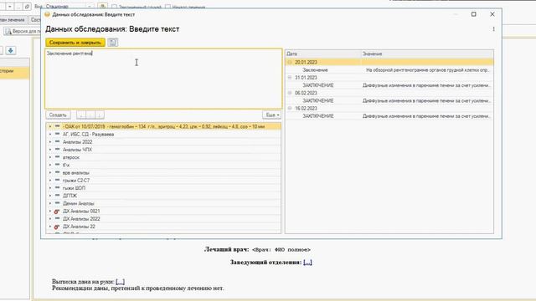Expand the 'Анализы 2022' tree row
Image resolution: width=536 pixels, height=301 pixels.
tap(50, 142)
